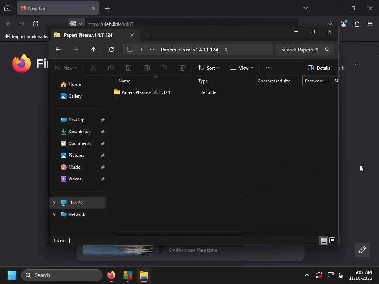This screenshot has height=284, width=379.
Task: Click the This PC monitor icon in address bar
Action: 130,50
